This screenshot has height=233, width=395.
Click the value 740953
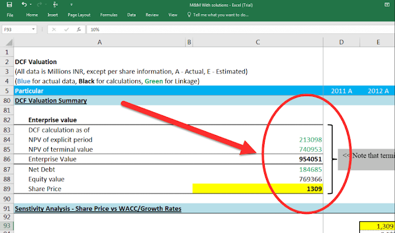pyautogui.click(x=310, y=149)
